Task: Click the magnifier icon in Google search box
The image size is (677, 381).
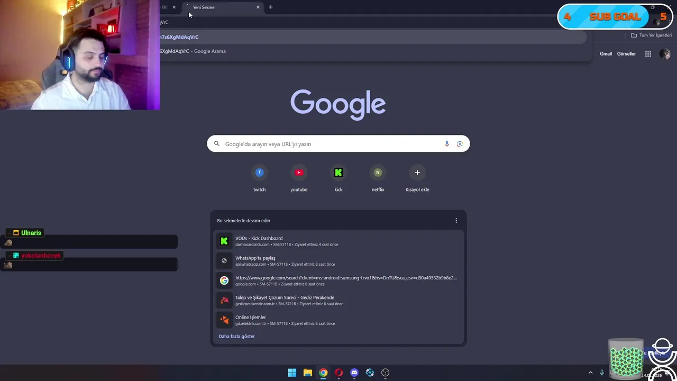Action: (216, 144)
